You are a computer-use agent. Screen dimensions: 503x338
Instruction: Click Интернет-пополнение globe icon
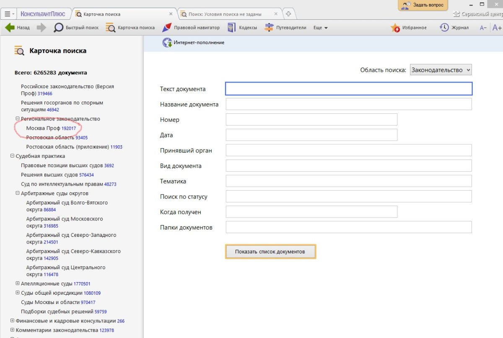167,42
